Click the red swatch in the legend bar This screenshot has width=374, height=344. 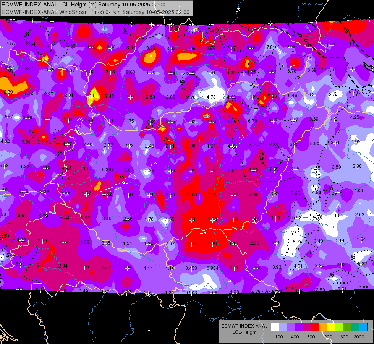coord(315,327)
